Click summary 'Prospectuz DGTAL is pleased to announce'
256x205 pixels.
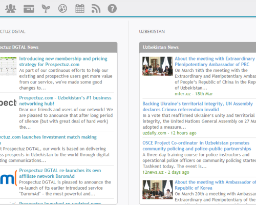pyautogui.click(x=65, y=188)
